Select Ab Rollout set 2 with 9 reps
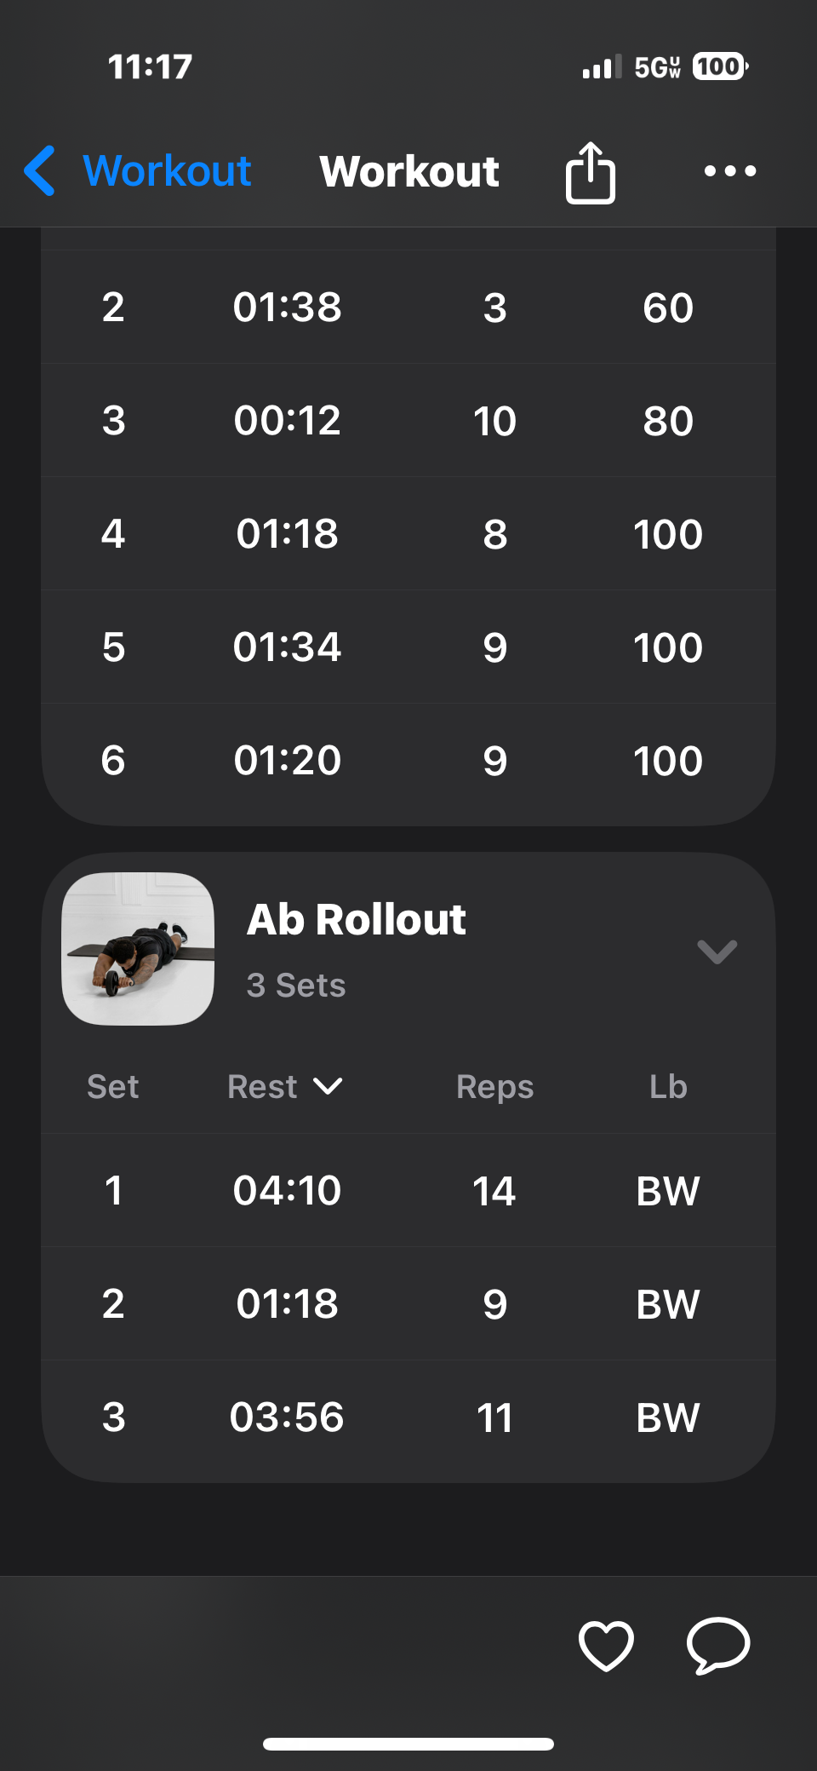This screenshot has height=1771, width=817. 408,1303
